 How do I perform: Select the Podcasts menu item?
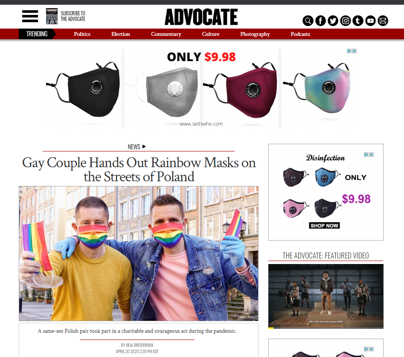click(300, 34)
